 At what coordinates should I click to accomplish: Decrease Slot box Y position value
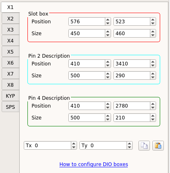point(153,23)
